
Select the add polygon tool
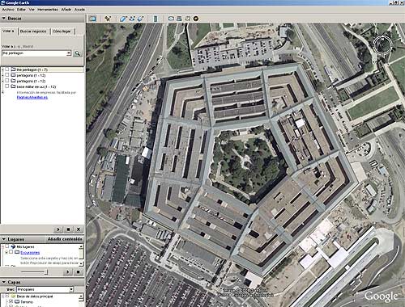point(123,19)
